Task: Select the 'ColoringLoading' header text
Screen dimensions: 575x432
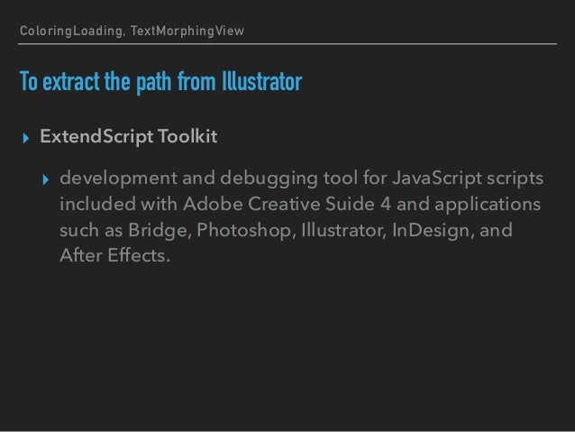Action: [71, 32]
